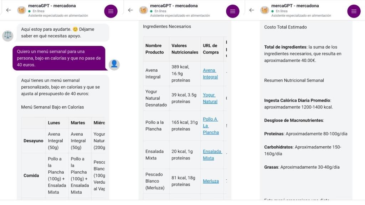This screenshot has height=205, width=365.
Task: Tap the basket logo above Costo Total Estimado
Action: [x=265, y=10]
